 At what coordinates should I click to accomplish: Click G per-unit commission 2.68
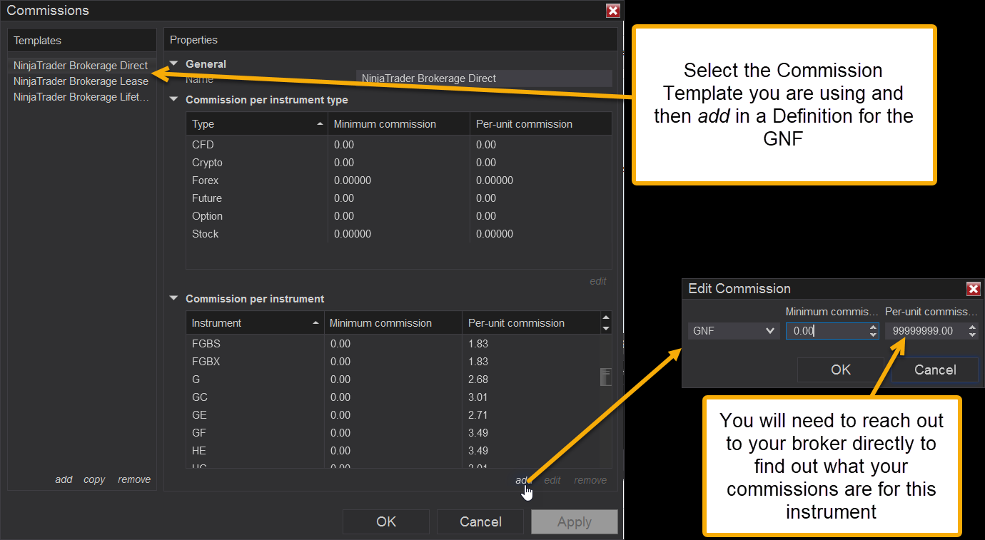pos(478,379)
